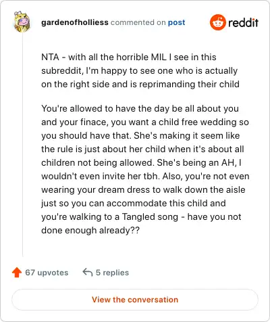Click the line "She's being an AH"

point(141,162)
